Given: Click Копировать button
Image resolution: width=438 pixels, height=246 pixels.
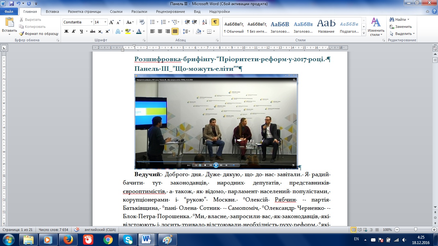Looking at the screenshot, I should pos(32,27).
